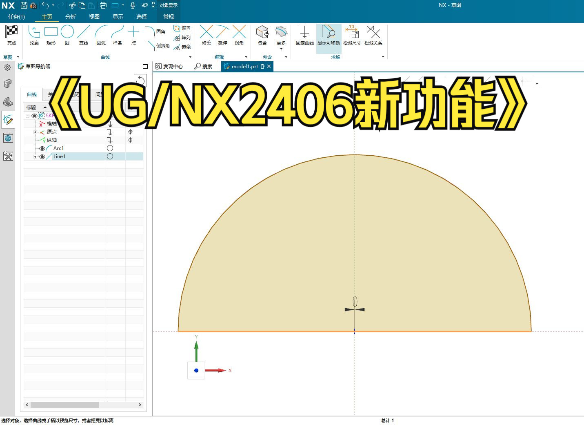Toggle visibility of Line1 in navigator
The image size is (584, 425).
pyautogui.click(x=42, y=156)
